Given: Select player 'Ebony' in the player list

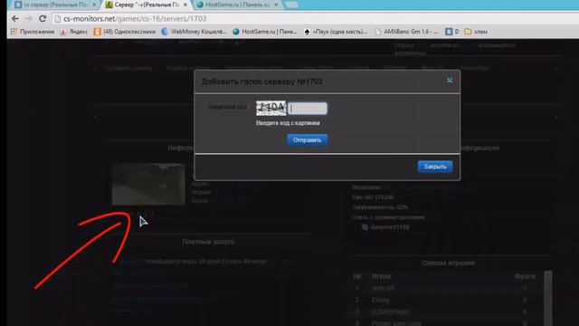Looking at the screenshot, I should pyautogui.click(x=380, y=300).
